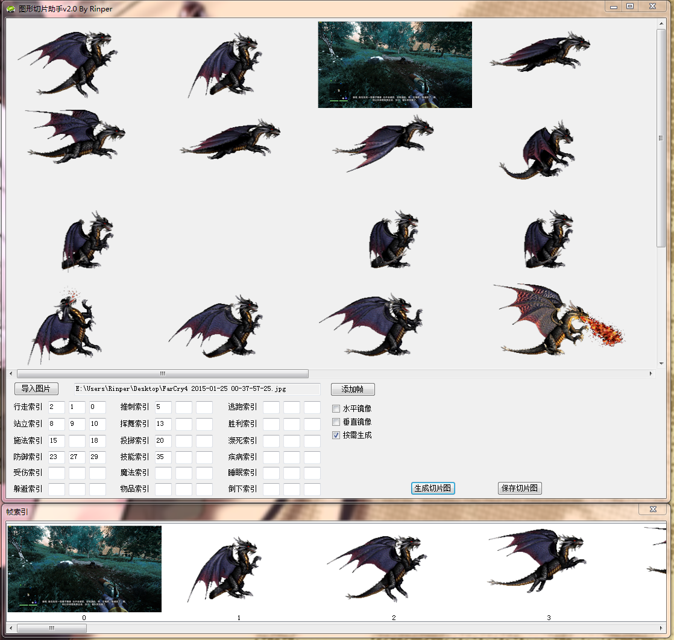The width and height of the screenshot is (674, 640).
Task: Click 防御索引 field containing 27
Action: [x=77, y=457]
